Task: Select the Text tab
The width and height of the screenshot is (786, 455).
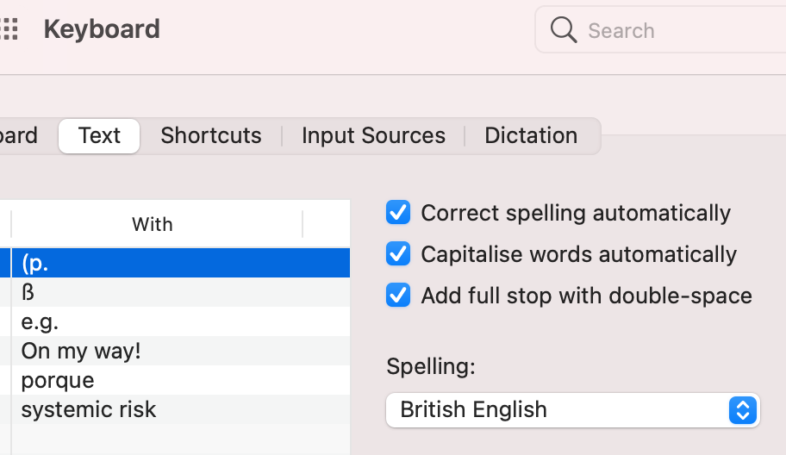Action: tap(99, 136)
